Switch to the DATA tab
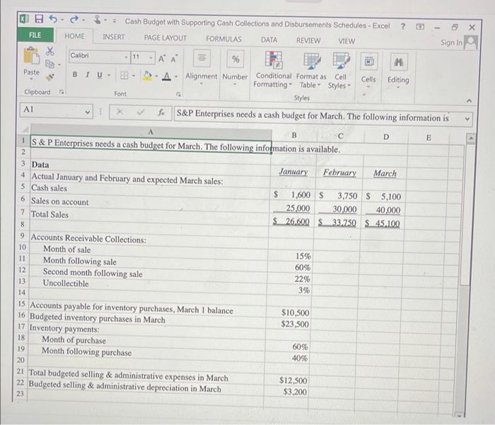The height and width of the screenshot is (425, 495). [x=269, y=40]
